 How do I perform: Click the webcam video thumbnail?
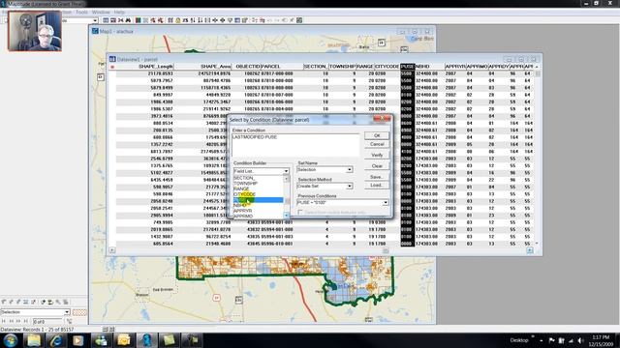[x=35, y=31]
